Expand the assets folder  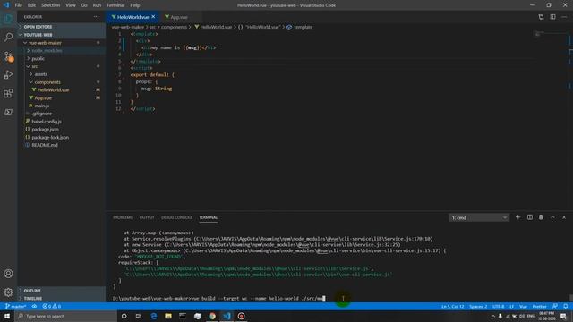click(x=62, y=74)
